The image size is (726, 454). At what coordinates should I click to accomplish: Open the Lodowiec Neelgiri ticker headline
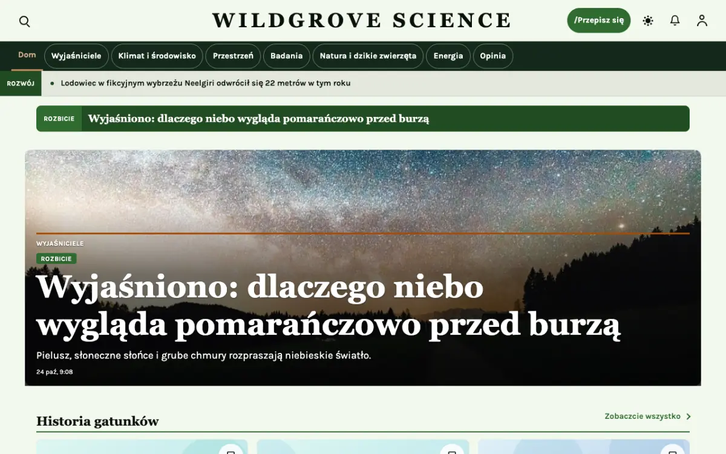pos(206,83)
